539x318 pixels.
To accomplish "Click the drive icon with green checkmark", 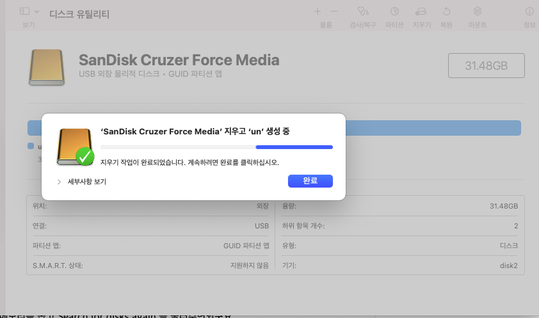I will (x=76, y=147).
